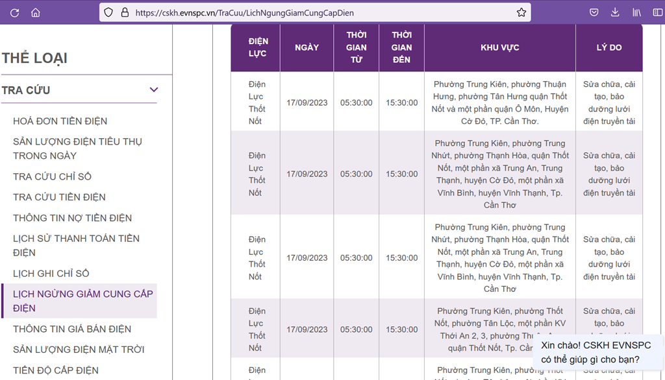Screen dimensions: 665x380
Task: Select TRA CỨU CHỈ SỐ menu item
Action: (x=52, y=176)
